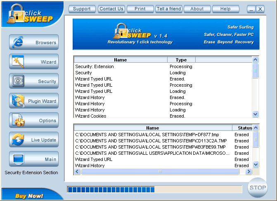Click the Type column header

click(181, 60)
